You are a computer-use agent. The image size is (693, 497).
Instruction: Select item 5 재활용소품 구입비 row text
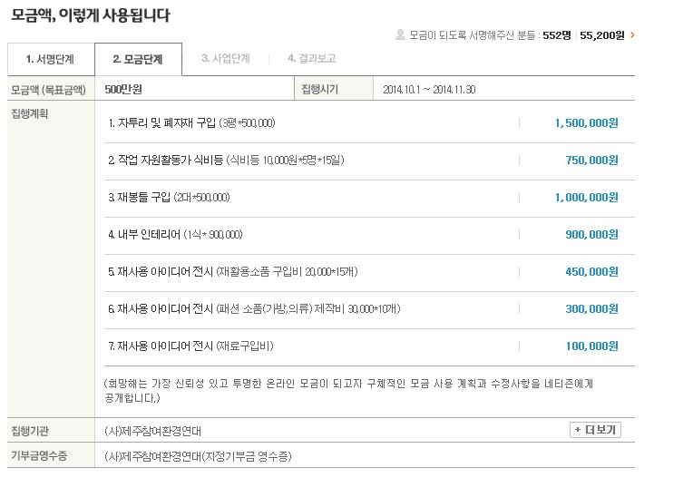[233, 271]
